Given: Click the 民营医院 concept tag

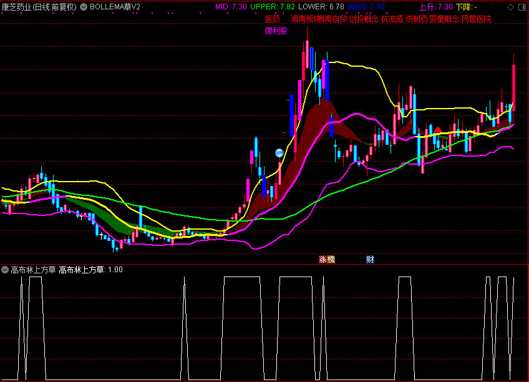Looking at the screenshot, I should point(476,19).
